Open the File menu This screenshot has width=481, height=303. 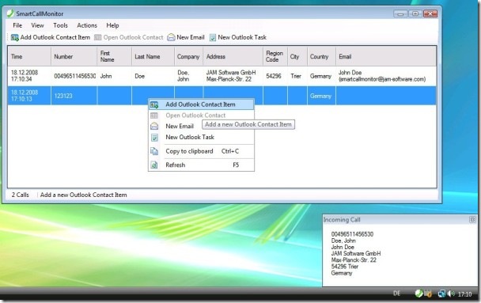pos(17,25)
